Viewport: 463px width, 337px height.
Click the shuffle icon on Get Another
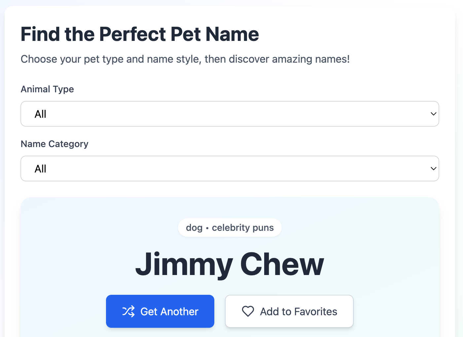click(x=128, y=311)
